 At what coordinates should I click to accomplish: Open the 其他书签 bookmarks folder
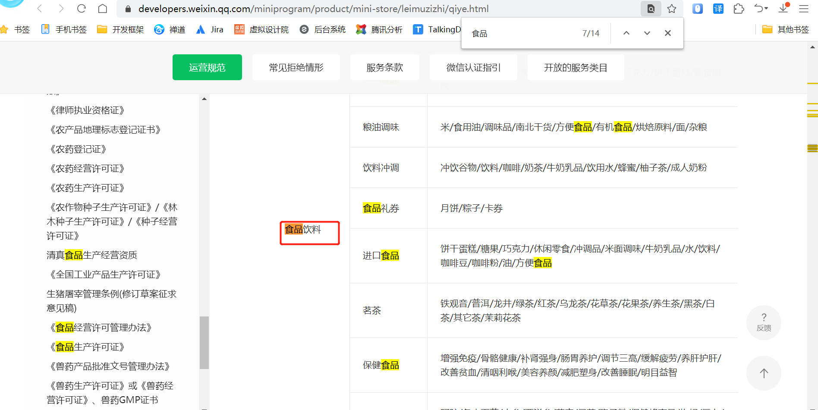(x=786, y=29)
